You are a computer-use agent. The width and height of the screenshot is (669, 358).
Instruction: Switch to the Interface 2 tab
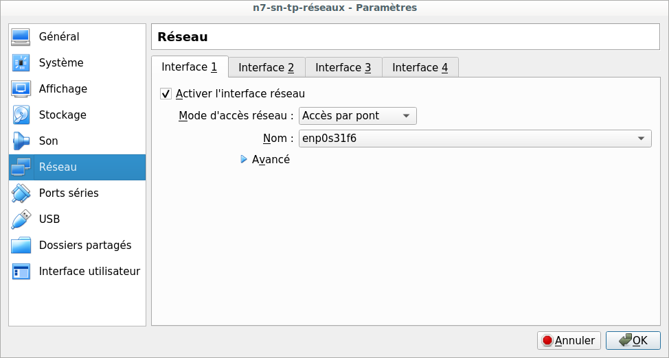click(x=267, y=67)
